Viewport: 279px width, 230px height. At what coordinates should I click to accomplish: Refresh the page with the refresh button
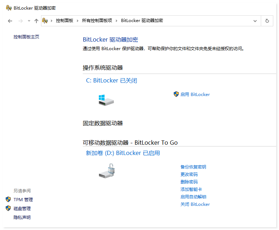click(x=267, y=21)
